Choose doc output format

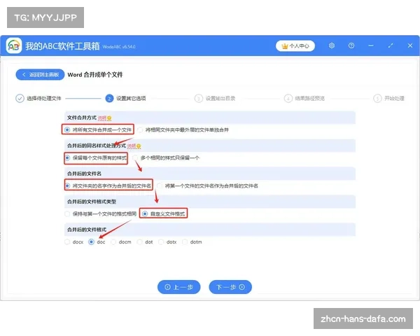[x=97, y=242]
